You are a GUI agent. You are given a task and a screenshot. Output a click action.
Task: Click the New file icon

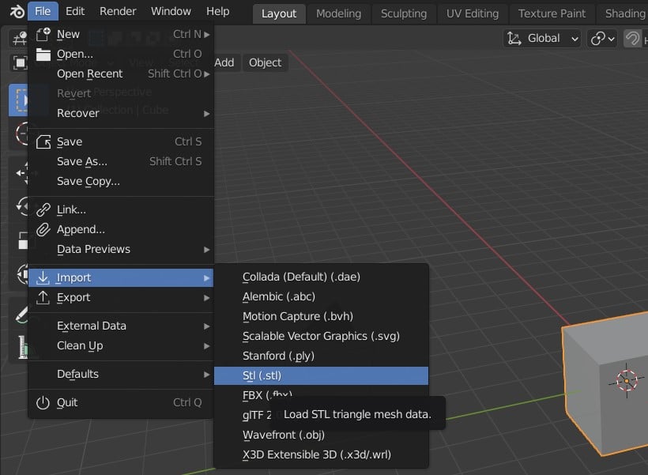[x=43, y=34]
